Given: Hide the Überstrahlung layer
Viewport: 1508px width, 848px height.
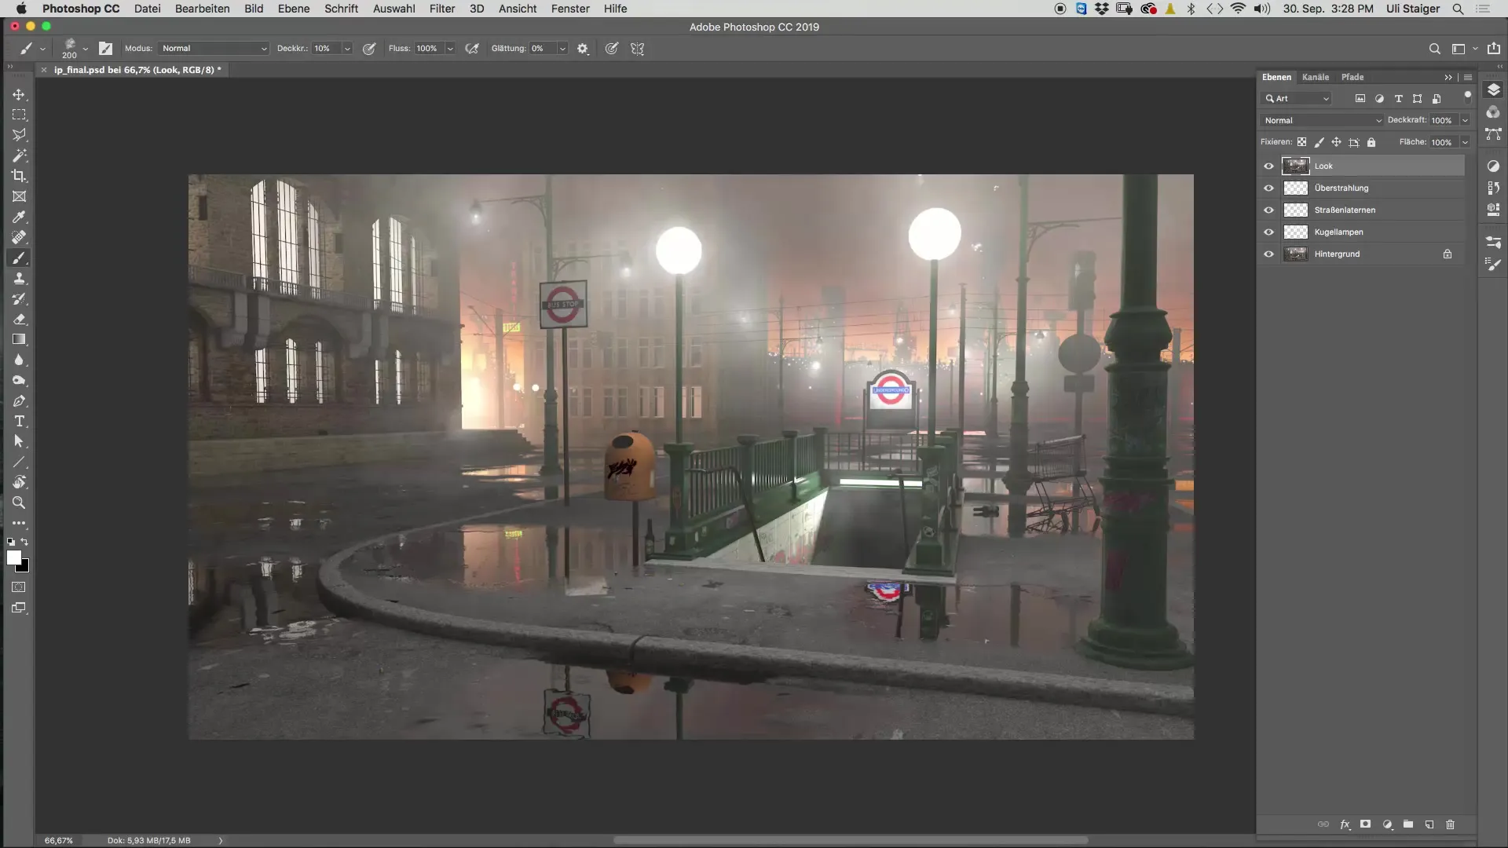Looking at the screenshot, I should coord(1268,188).
